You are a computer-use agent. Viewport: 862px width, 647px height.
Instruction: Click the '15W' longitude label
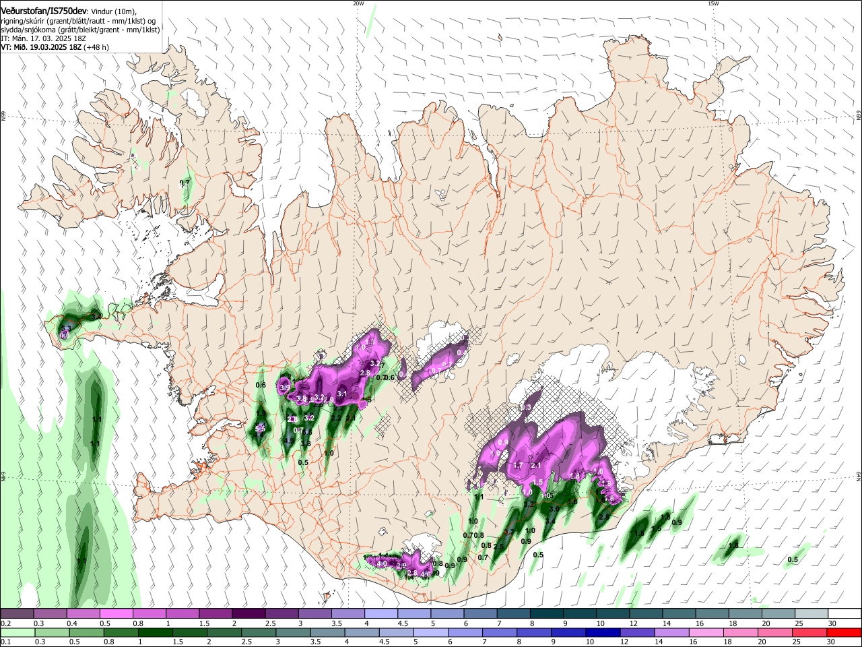pyautogui.click(x=713, y=3)
